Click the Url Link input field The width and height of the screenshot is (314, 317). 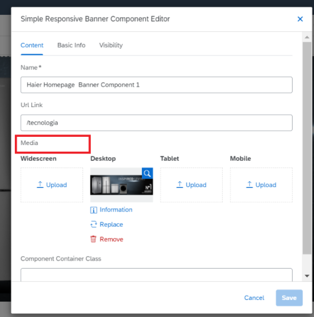click(x=156, y=123)
